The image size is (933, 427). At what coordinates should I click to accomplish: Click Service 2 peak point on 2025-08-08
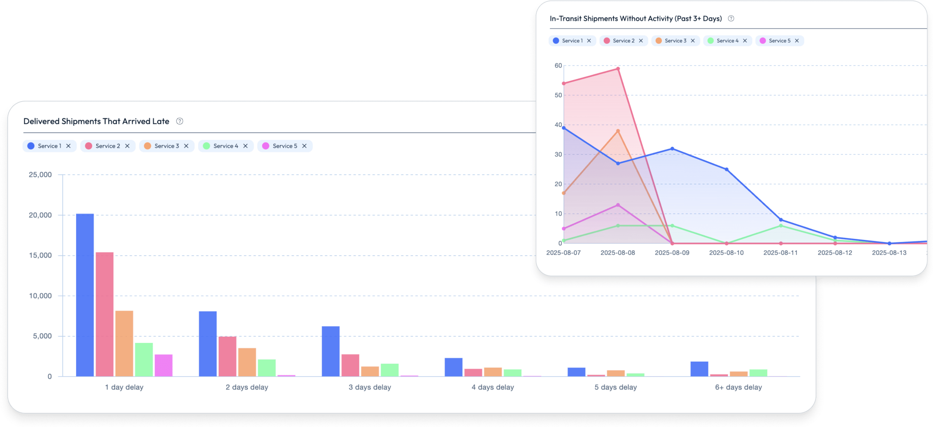618,69
